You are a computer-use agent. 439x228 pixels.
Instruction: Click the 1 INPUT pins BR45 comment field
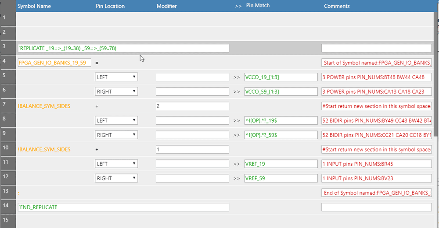[377, 164]
